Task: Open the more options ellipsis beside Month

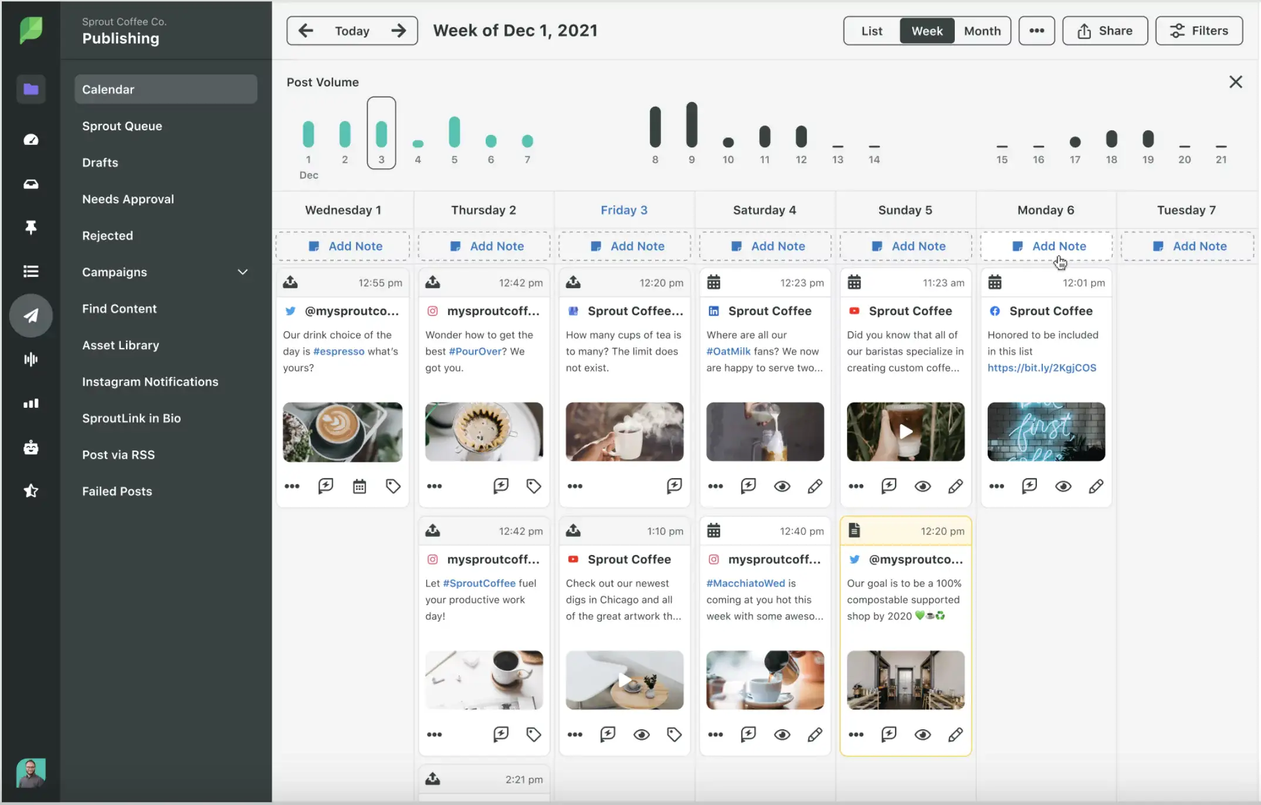Action: click(x=1036, y=31)
